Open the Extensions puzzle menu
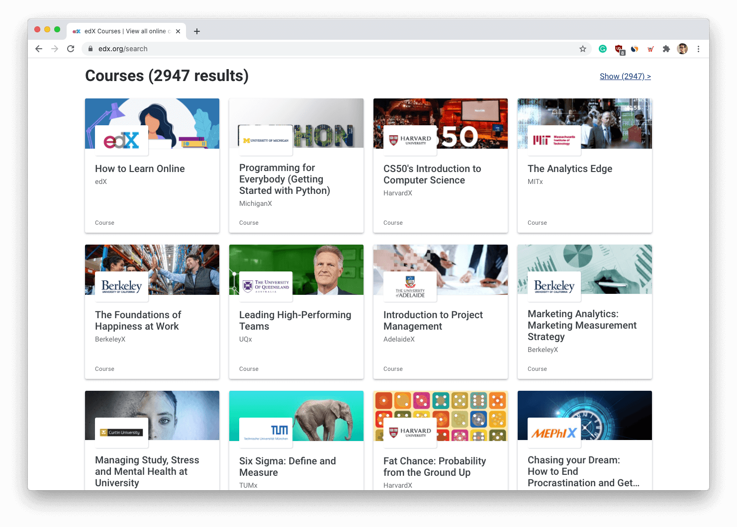 (x=666, y=49)
